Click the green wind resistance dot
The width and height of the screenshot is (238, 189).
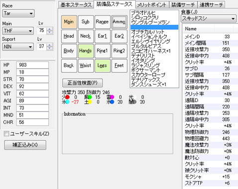(90, 97)
